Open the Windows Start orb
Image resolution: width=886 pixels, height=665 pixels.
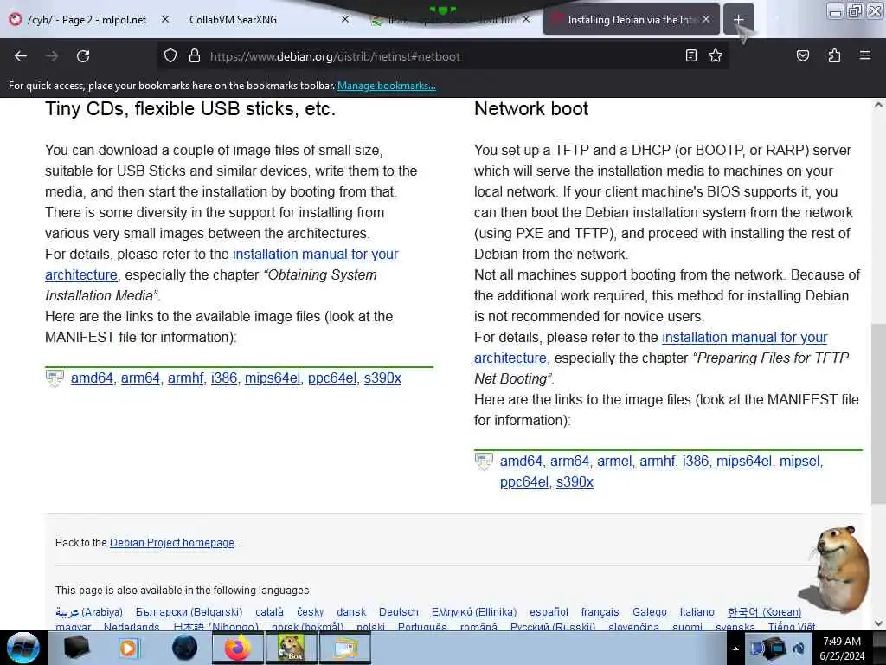point(23,648)
